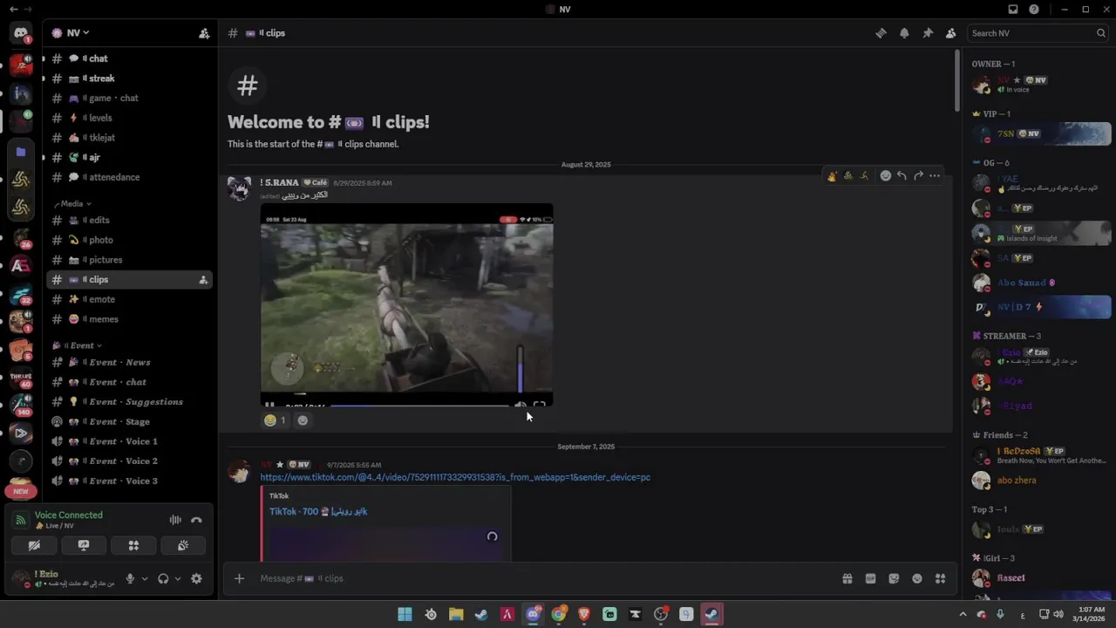Open the Inbox icon in title bar
The height and width of the screenshot is (628, 1116).
1013,10
